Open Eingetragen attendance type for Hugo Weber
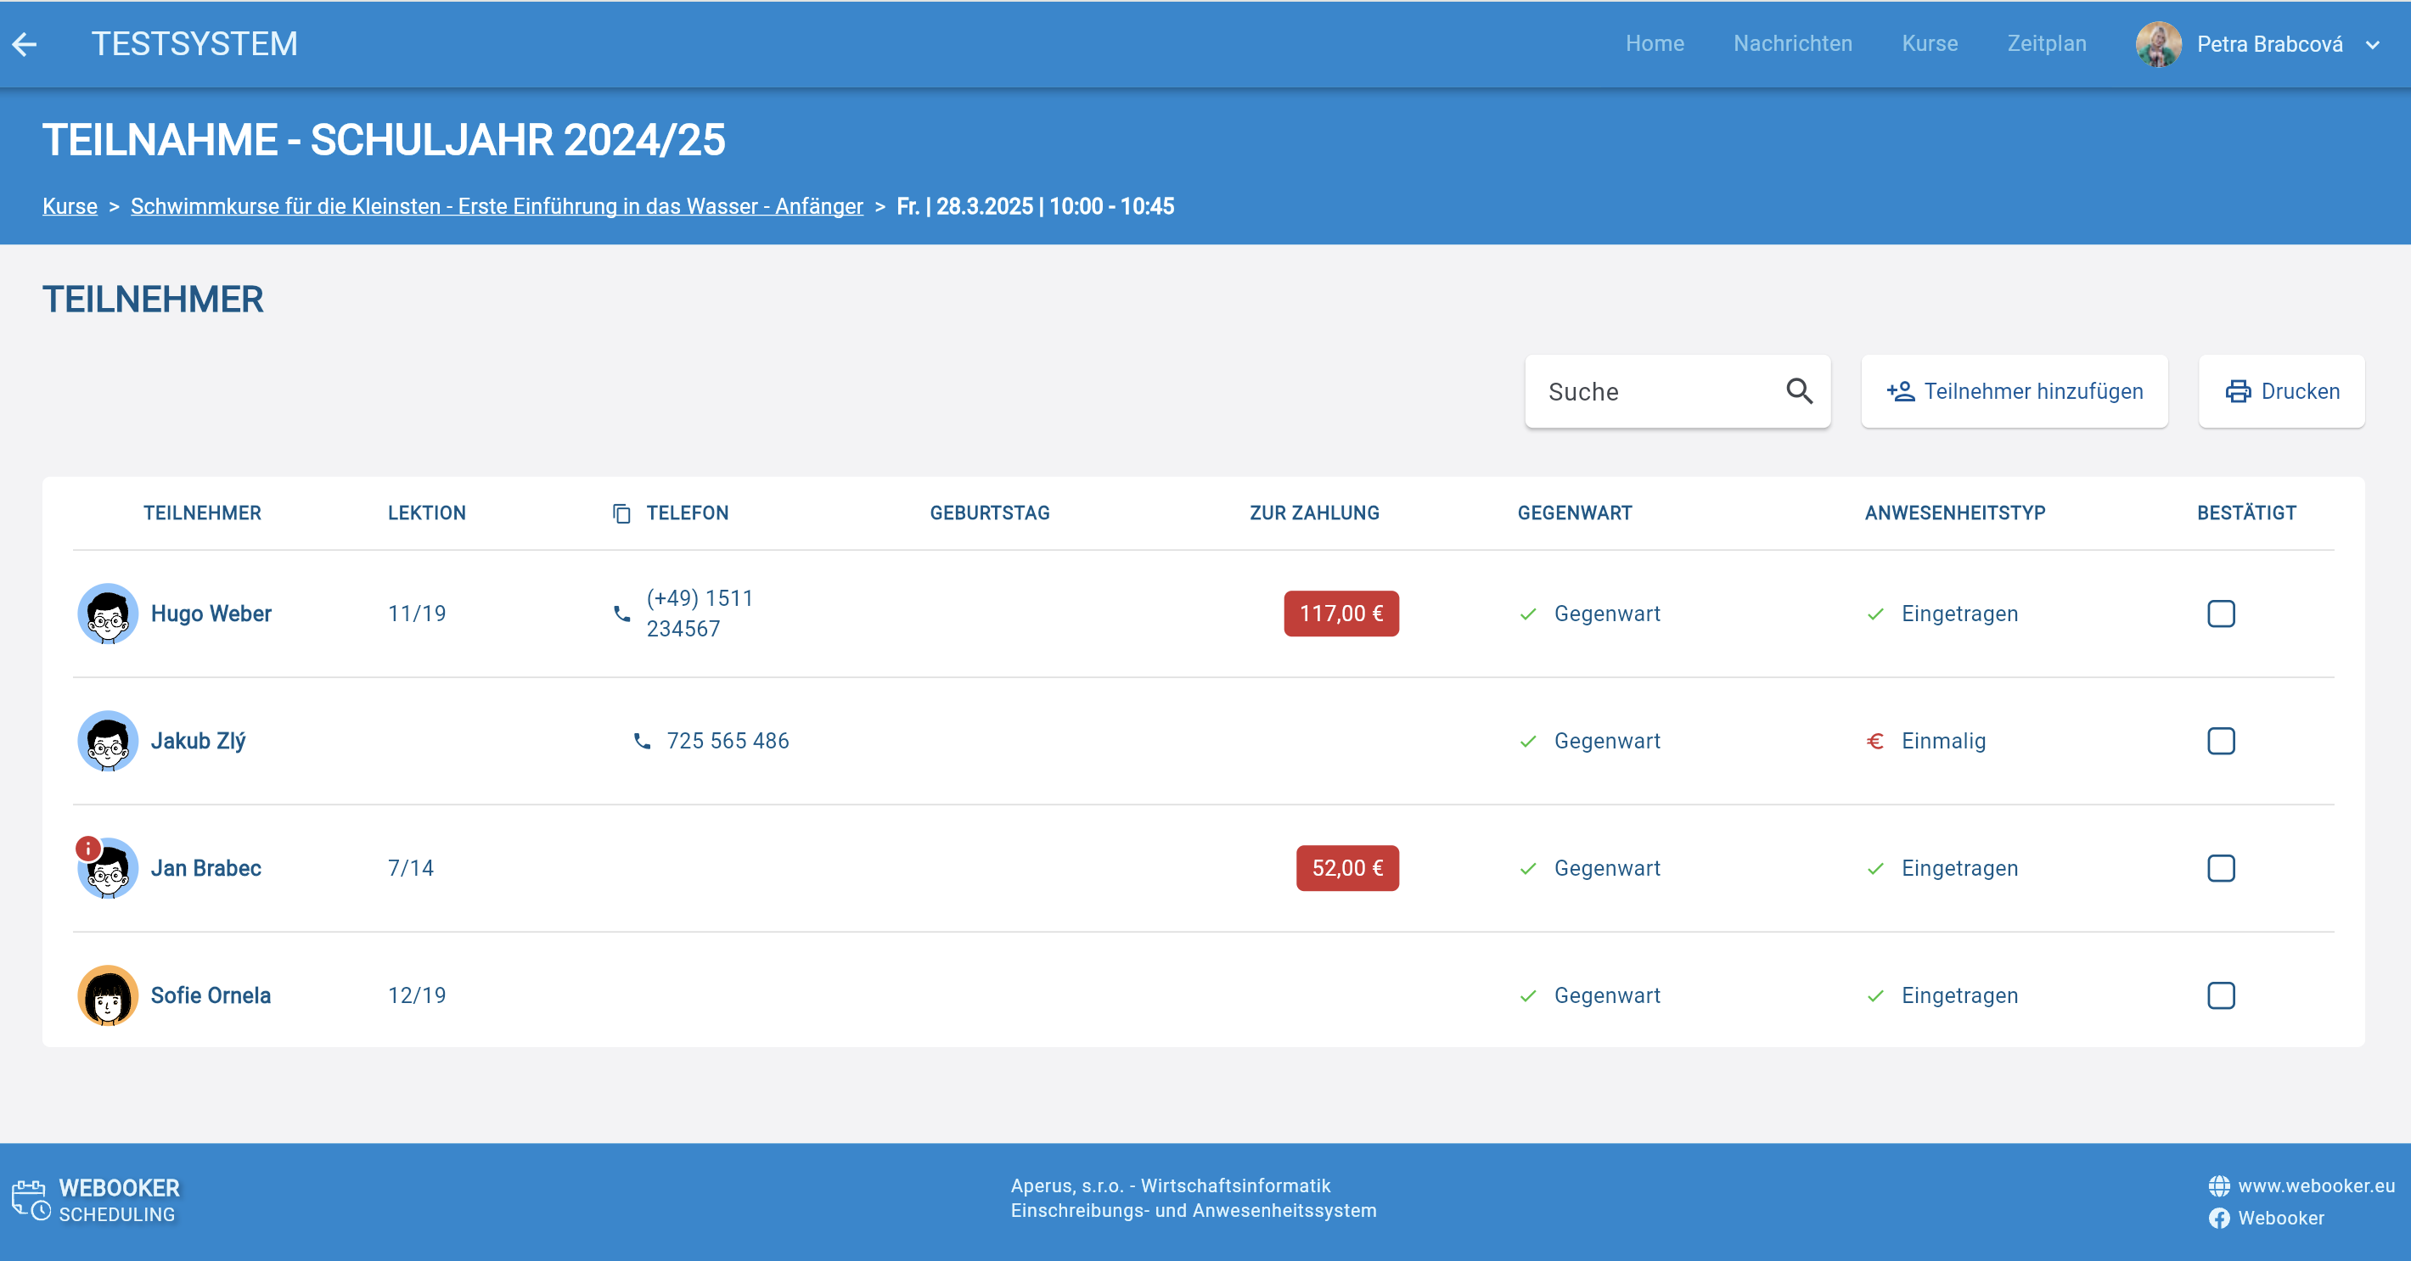This screenshot has width=2411, height=1261. click(x=1958, y=614)
